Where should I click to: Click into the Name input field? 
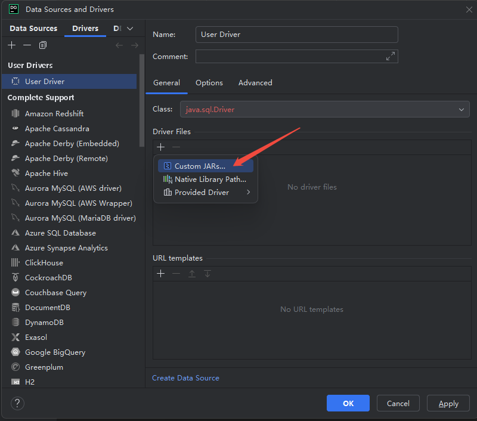coord(296,35)
